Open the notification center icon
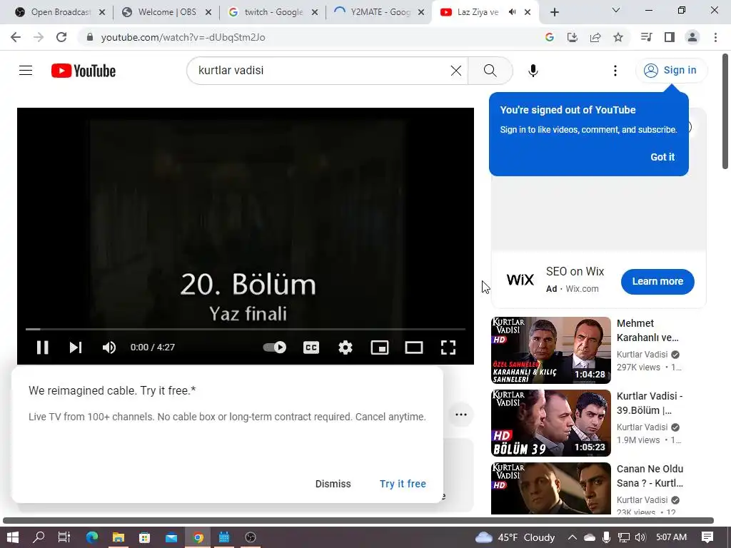This screenshot has height=548, width=731. (707, 537)
